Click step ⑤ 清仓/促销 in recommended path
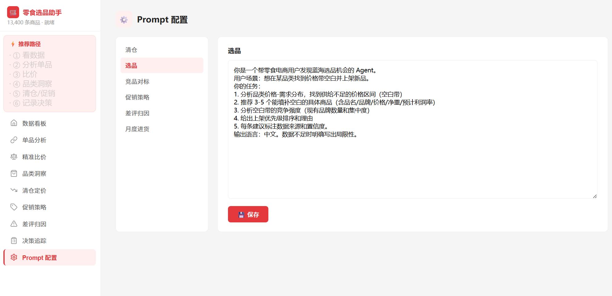Screen dimensions: 612x296 [34, 93]
